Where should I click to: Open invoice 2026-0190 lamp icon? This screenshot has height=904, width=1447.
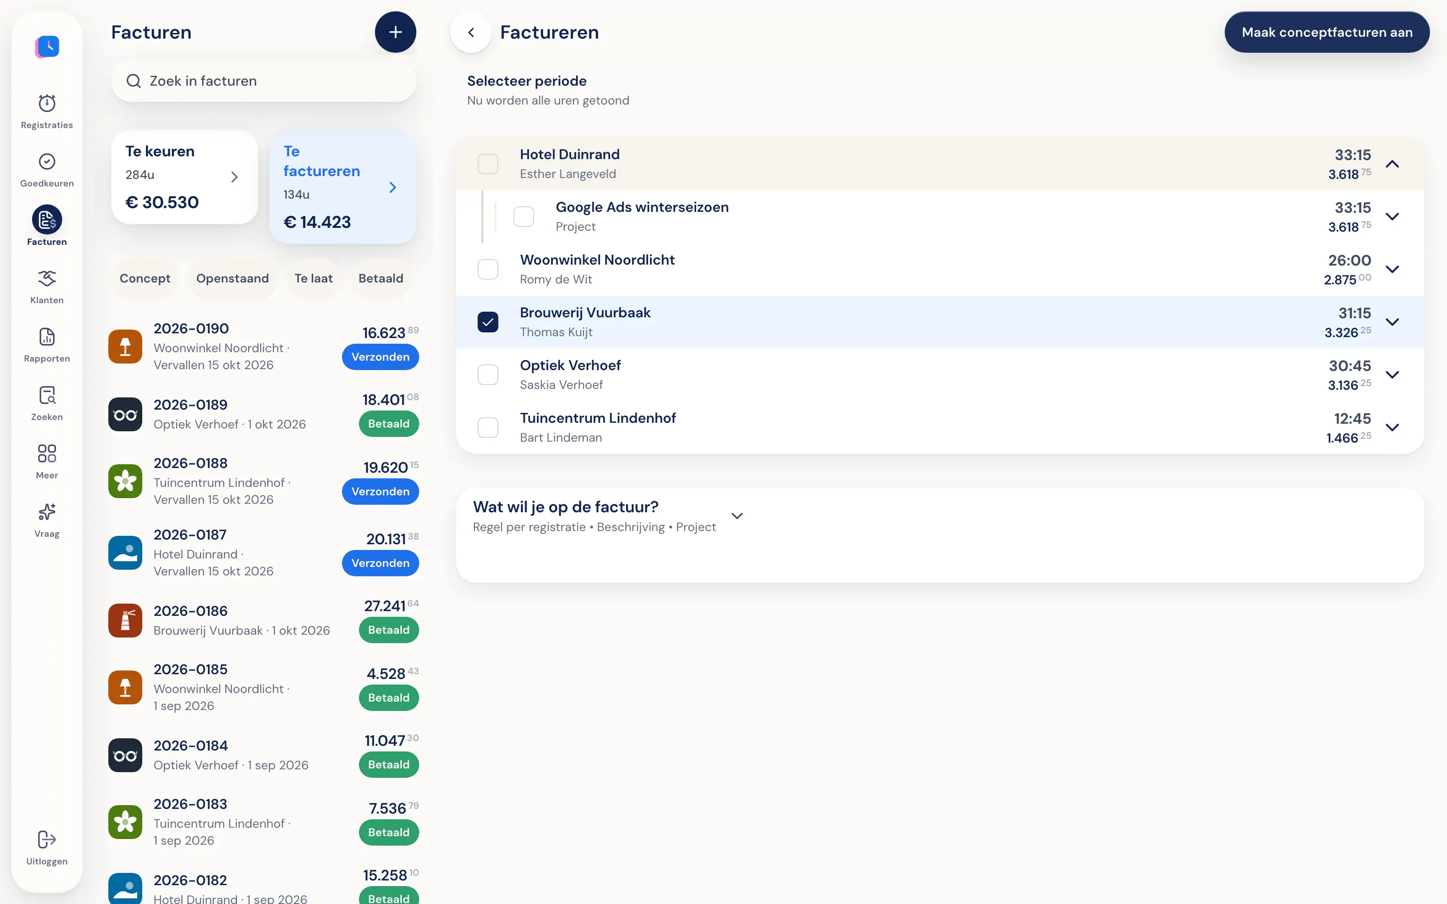coord(125,347)
